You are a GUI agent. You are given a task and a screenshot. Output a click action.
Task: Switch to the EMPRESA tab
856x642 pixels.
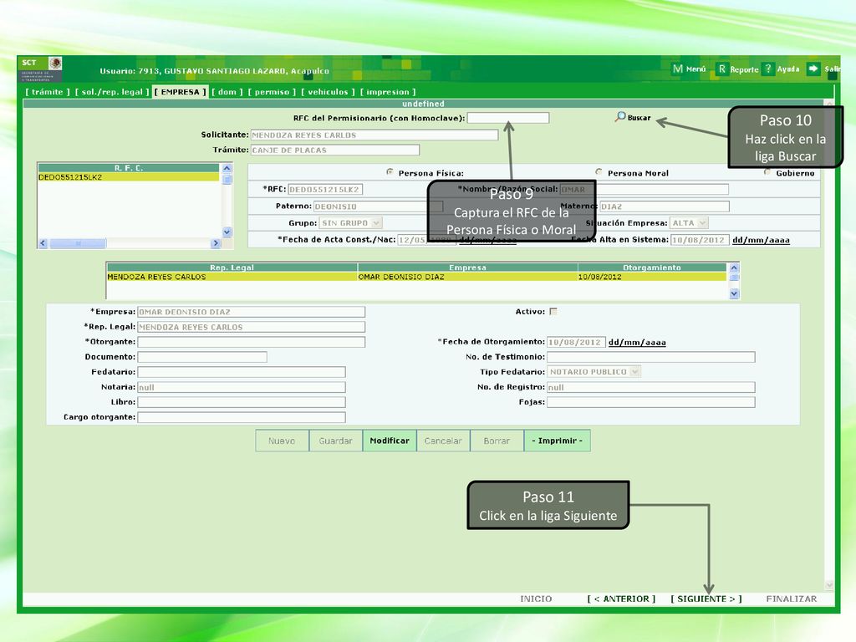[181, 92]
